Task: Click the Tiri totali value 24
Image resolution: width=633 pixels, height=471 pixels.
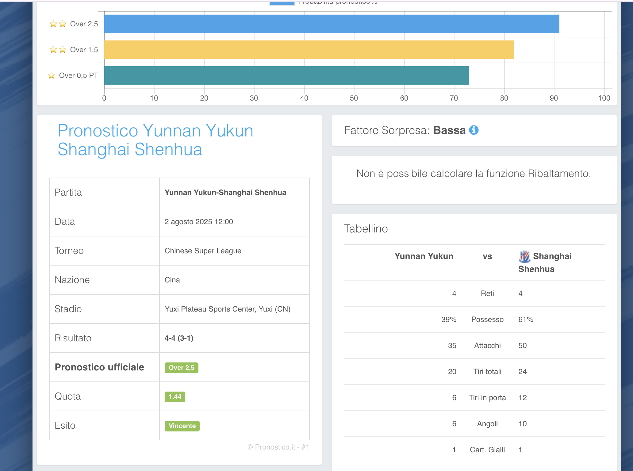Action: pos(523,372)
